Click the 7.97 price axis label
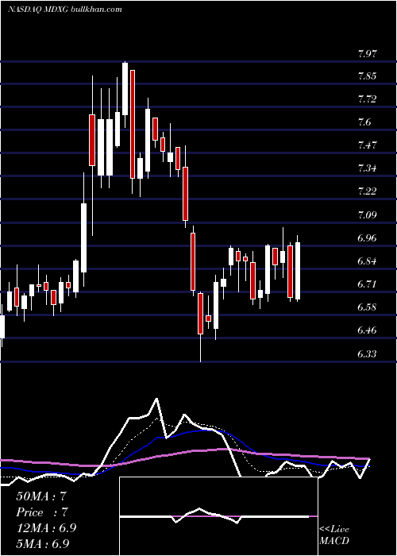This screenshot has width=397, height=556. pos(368,54)
